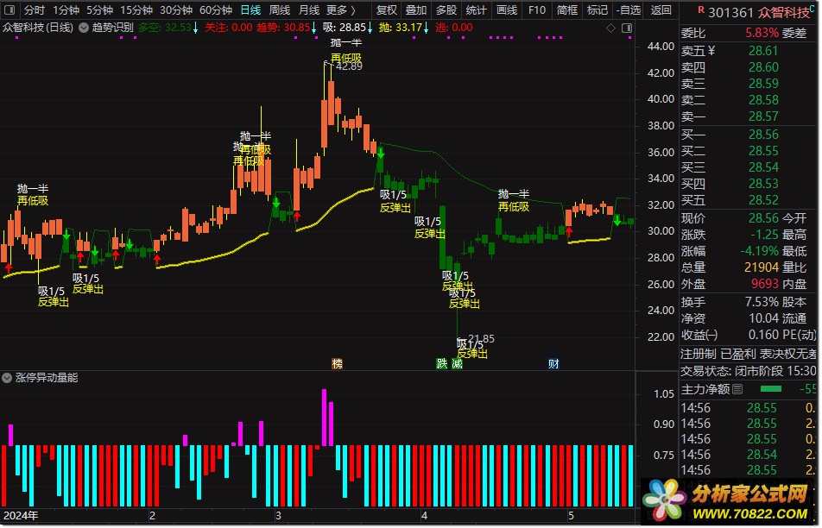
Task: Click the 减 event marker on chart
Action: point(457,363)
